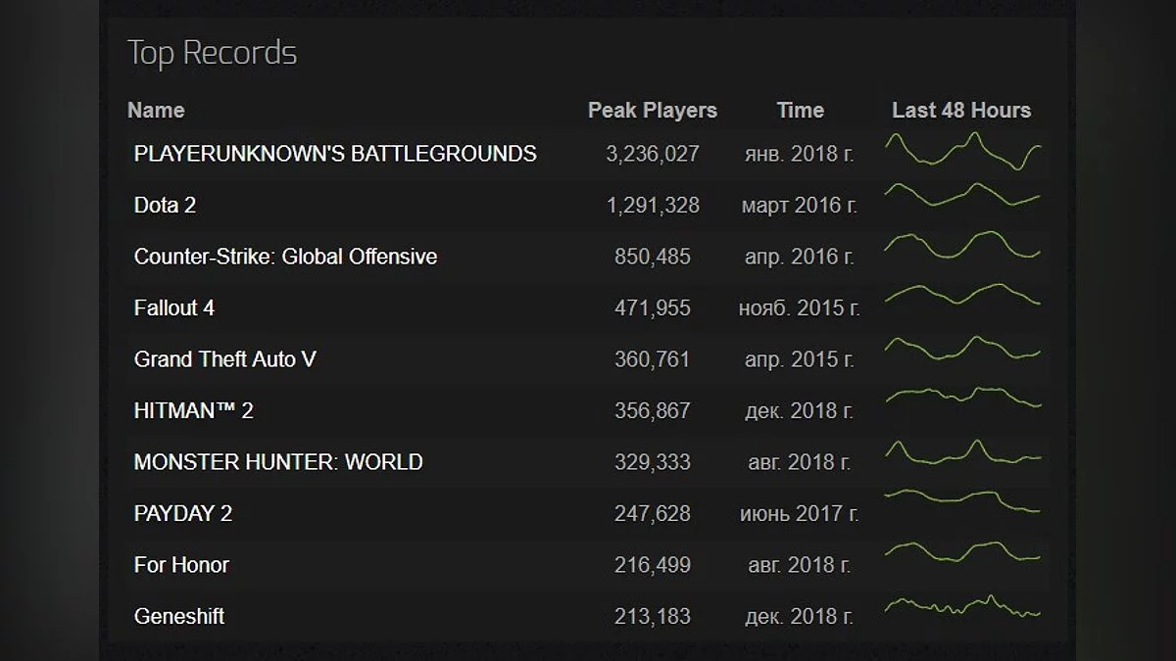
Task: Click the Time column header
Action: tap(801, 111)
